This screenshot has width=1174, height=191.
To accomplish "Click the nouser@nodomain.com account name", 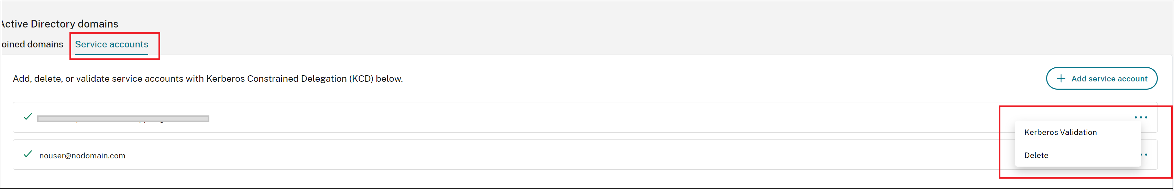I will (x=82, y=156).
